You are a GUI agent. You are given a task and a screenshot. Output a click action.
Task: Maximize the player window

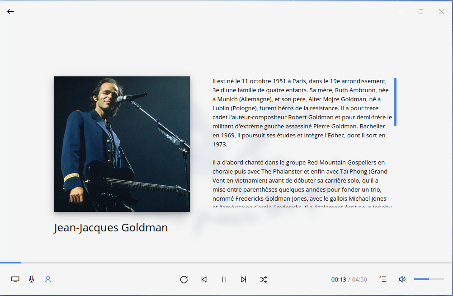point(421,12)
